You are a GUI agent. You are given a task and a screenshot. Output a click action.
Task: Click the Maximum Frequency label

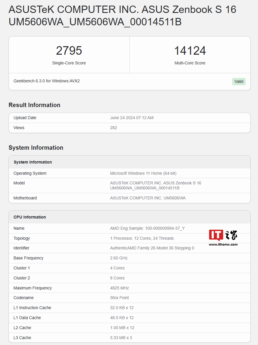tap(33, 288)
